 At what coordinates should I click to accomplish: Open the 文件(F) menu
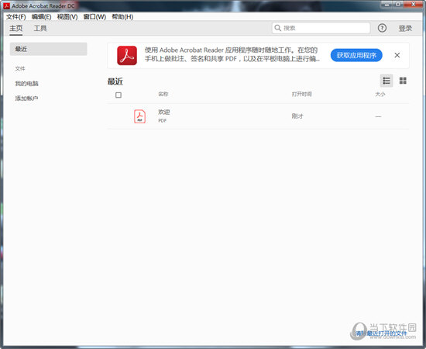pyautogui.click(x=15, y=17)
